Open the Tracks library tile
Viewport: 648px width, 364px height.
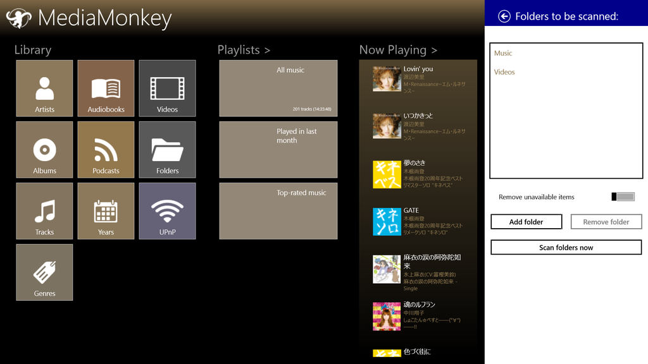pos(44,211)
